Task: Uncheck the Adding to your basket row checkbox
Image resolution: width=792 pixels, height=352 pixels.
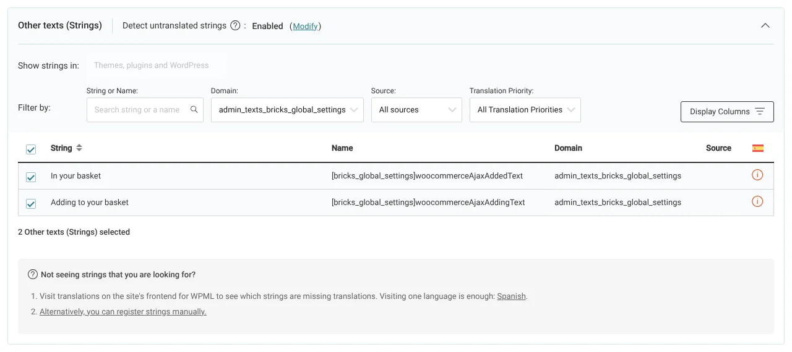Action: click(x=31, y=204)
